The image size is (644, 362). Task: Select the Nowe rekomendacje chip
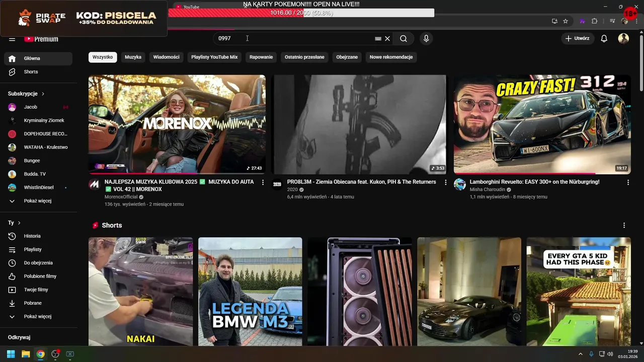click(391, 57)
